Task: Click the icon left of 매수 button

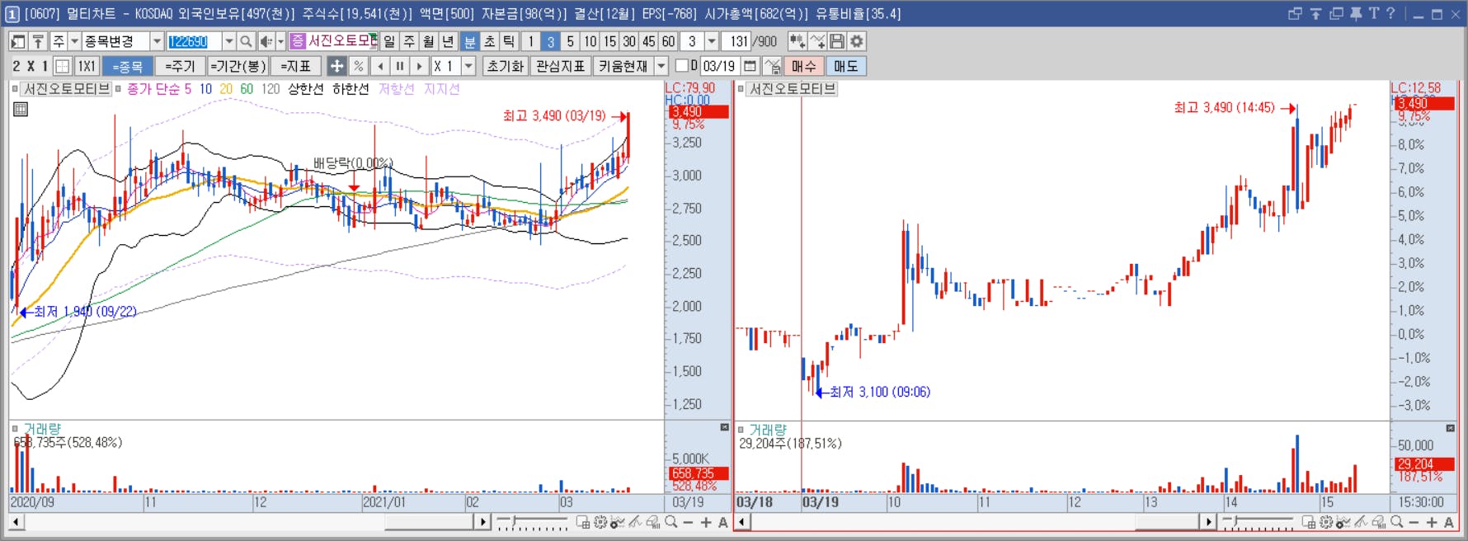Action: pos(772,66)
